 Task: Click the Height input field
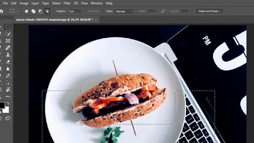click(185, 11)
